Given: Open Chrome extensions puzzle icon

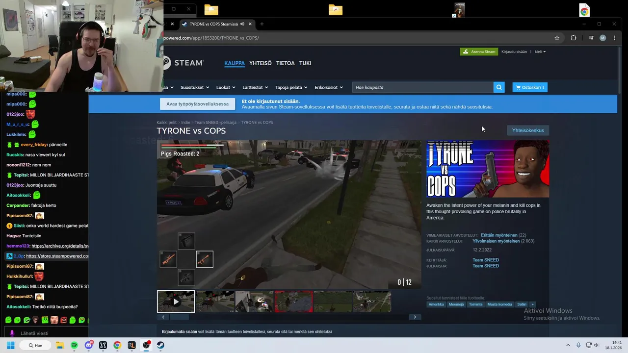Looking at the screenshot, I should (574, 38).
